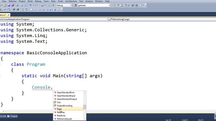
Task: Open the Data menu
Action: (53, 1)
